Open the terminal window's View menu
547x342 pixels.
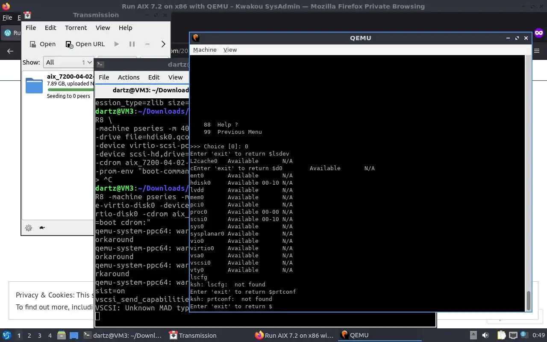tap(175, 77)
